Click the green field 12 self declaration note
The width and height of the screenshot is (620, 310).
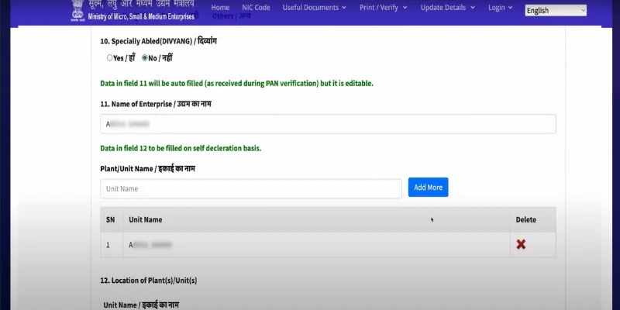coord(181,149)
